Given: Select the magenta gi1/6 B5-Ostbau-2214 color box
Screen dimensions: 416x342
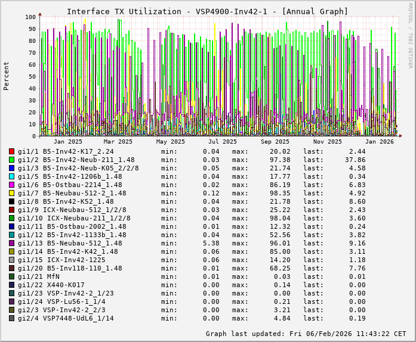Looking at the screenshot, I should pos(12,185).
